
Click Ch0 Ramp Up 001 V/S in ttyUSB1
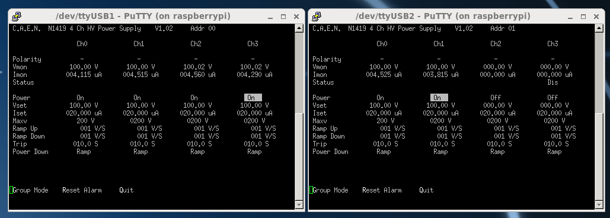(92, 129)
